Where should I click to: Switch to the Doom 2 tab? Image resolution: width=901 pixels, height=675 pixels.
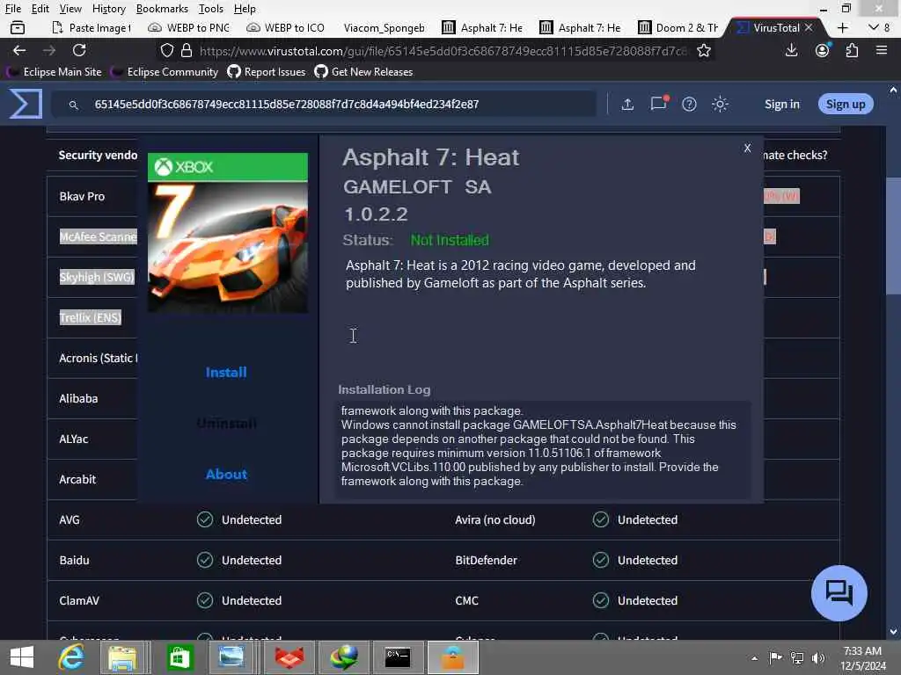pyautogui.click(x=678, y=27)
